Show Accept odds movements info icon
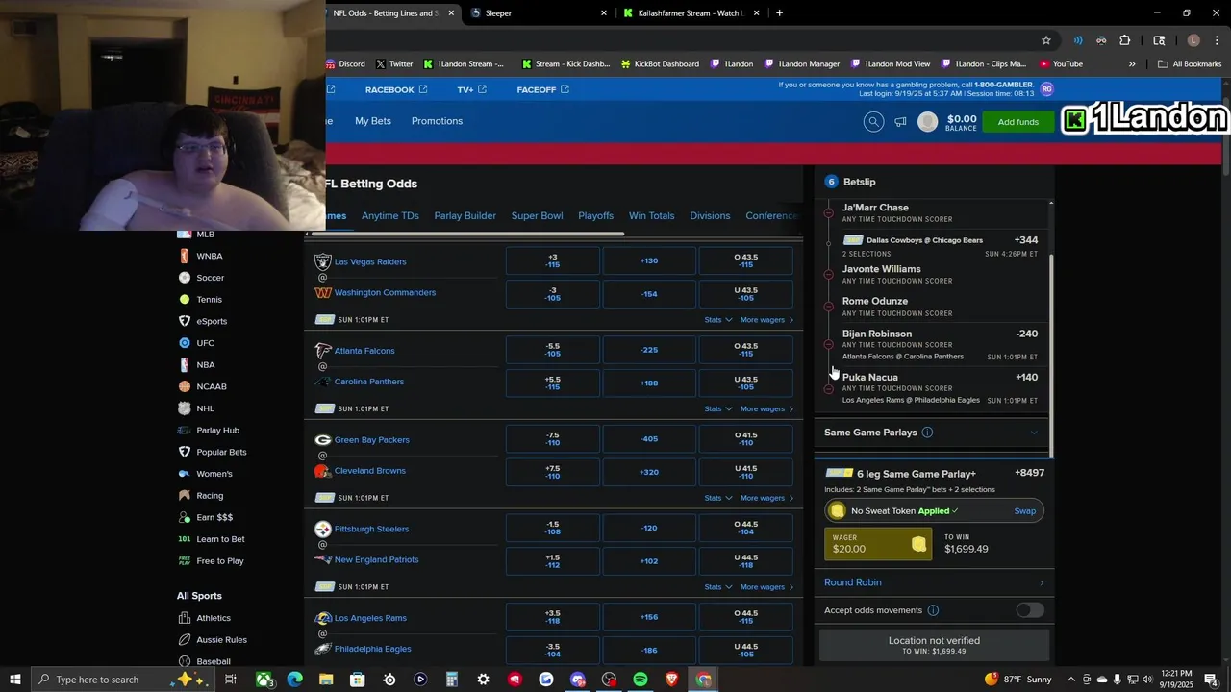 933,610
